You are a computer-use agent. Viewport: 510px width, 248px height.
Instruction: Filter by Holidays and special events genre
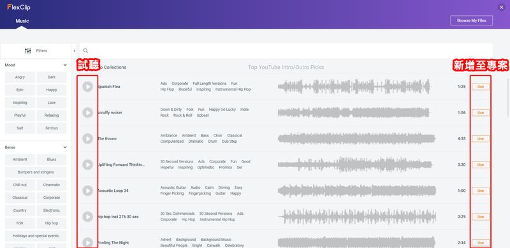click(x=36, y=236)
